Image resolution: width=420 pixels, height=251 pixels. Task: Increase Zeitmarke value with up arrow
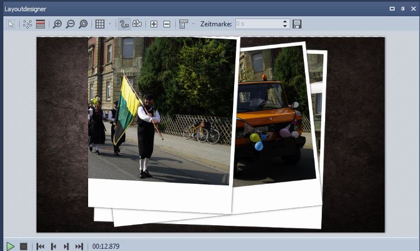(x=285, y=22)
